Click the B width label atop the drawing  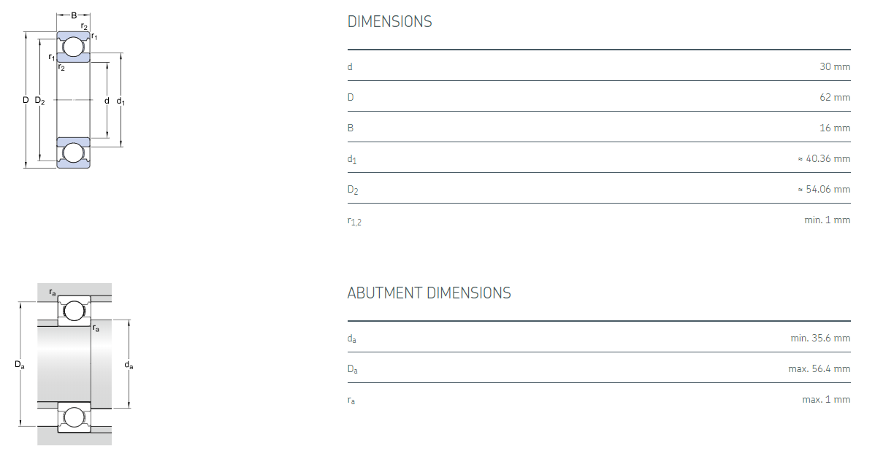pos(74,15)
